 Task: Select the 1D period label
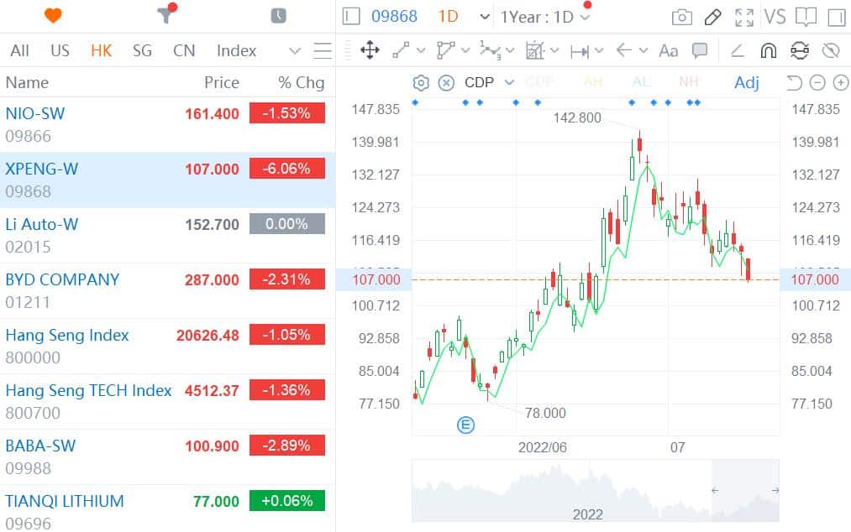pos(448,16)
